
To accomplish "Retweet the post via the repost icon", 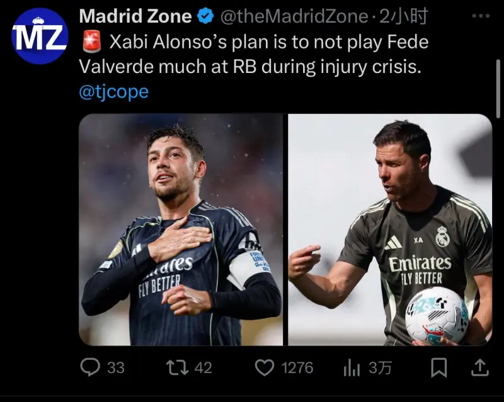I will tap(178, 367).
